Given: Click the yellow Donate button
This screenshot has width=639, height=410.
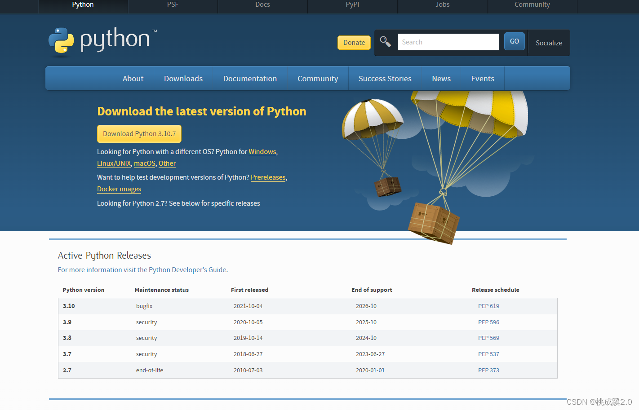Looking at the screenshot, I should (354, 43).
